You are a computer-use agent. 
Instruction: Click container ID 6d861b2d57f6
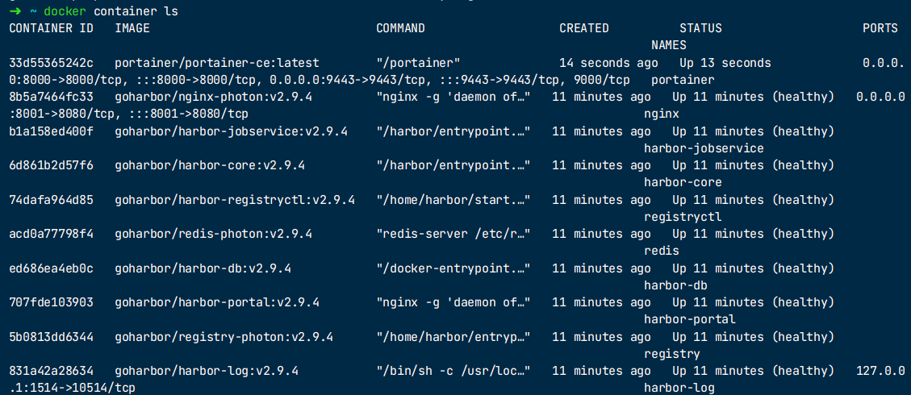click(51, 165)
